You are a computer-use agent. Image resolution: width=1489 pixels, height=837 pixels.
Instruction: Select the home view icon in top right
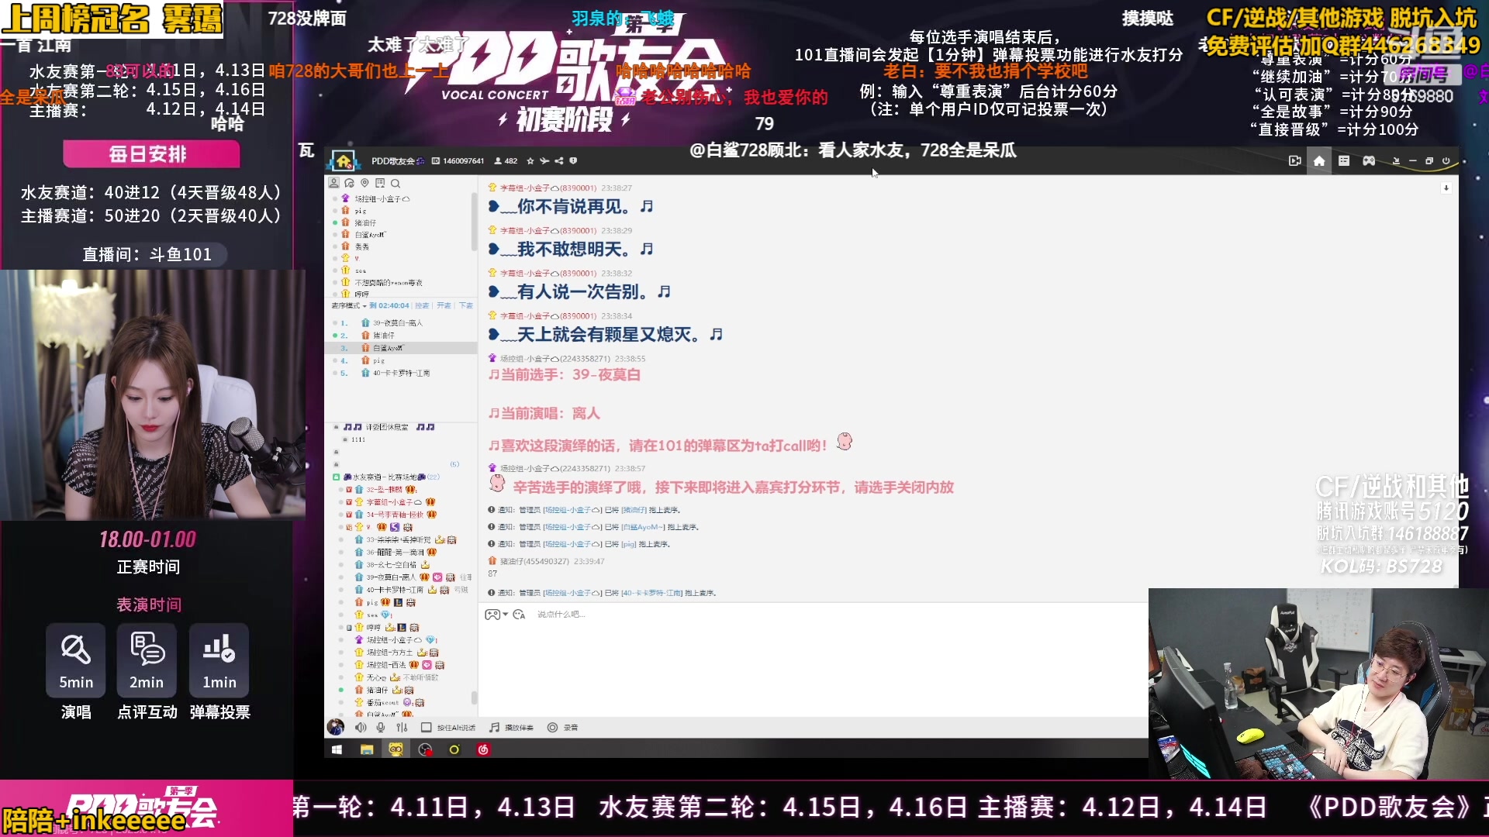pyautogui.click(x=1319, y=161)
